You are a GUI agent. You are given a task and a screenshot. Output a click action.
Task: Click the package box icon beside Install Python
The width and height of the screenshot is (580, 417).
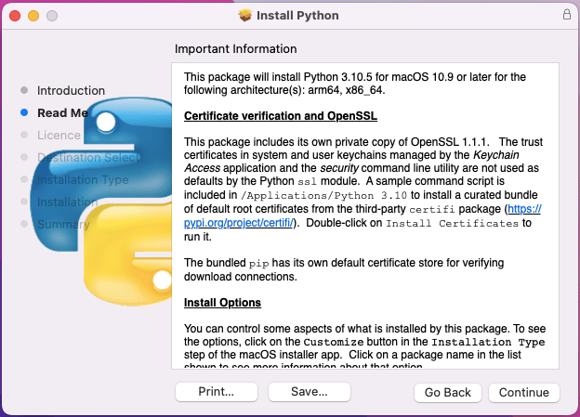[244, 15]
